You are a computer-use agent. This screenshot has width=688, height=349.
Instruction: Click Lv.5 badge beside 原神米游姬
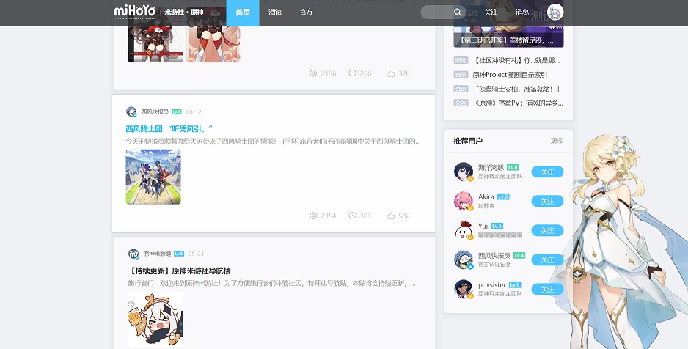(178, 254)
